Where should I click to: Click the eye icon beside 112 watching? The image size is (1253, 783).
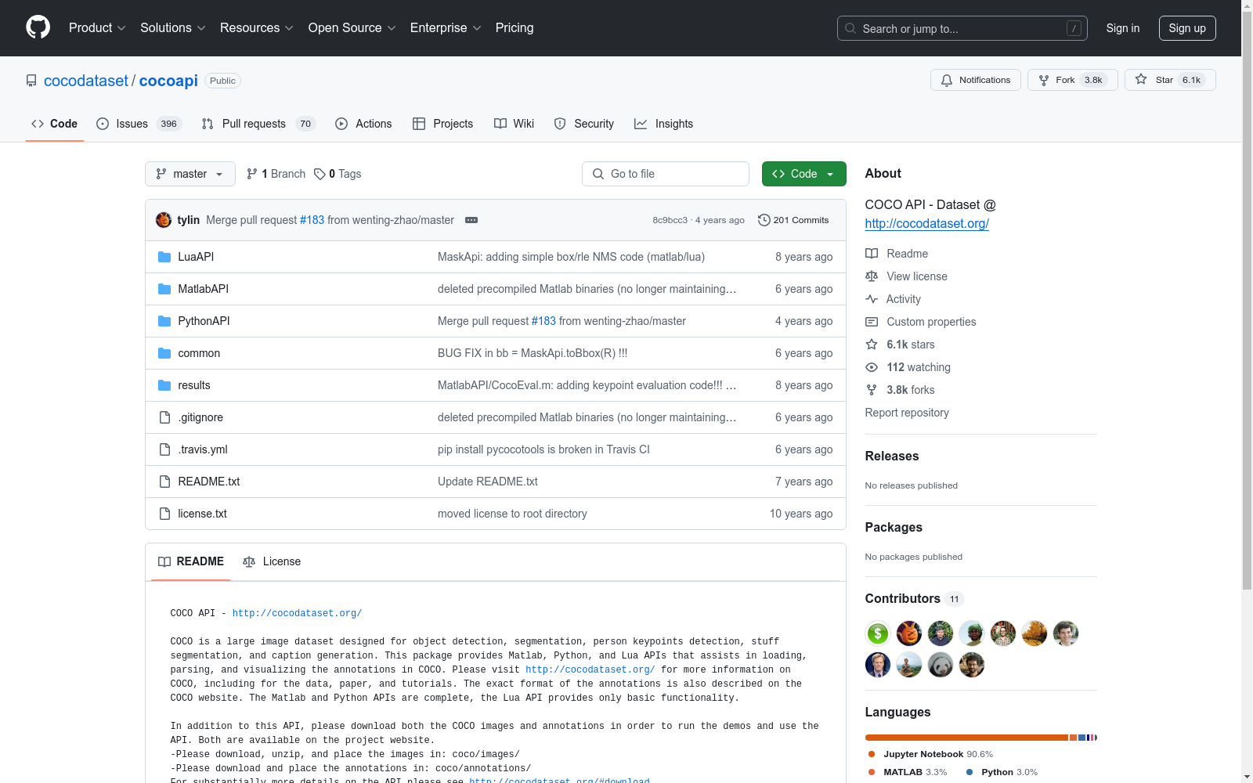(x=872, y=367)
